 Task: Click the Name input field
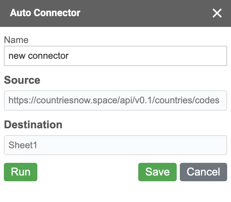[x=115, y=56]
